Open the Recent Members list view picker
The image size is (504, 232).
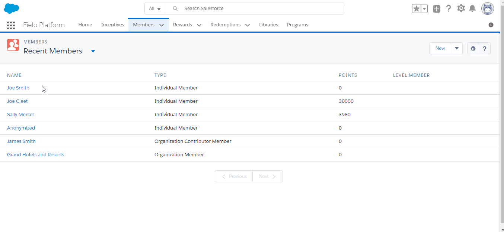[93, 51]
